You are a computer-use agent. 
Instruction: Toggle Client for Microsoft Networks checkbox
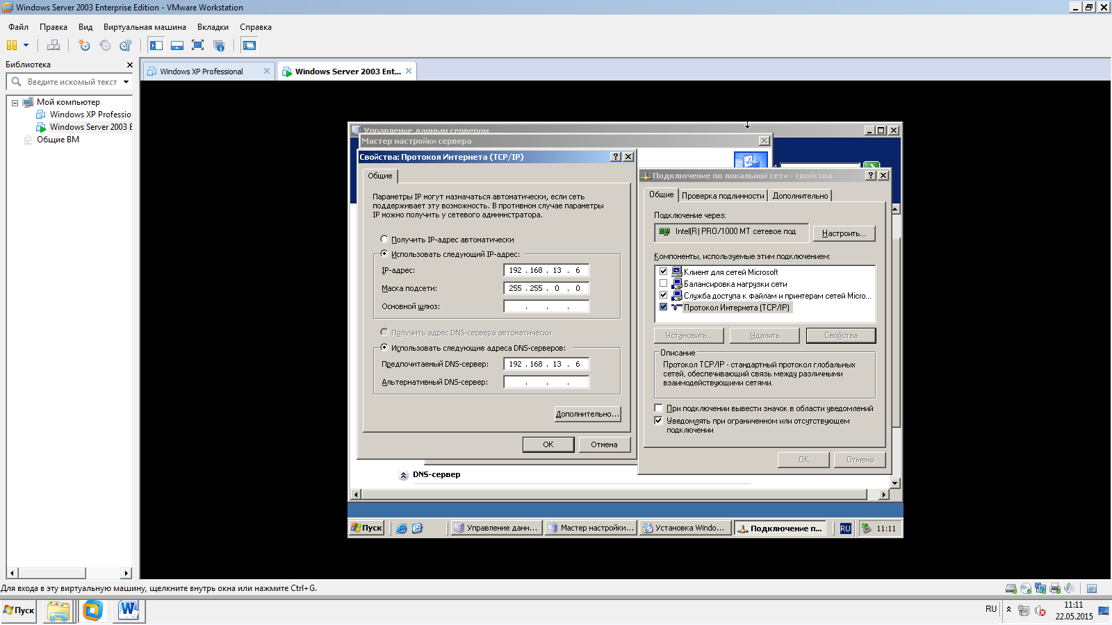(663, 272)
